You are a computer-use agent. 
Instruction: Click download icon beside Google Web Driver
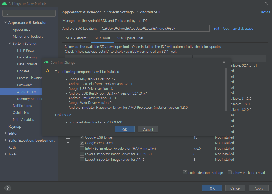click(x=68, y=143)
